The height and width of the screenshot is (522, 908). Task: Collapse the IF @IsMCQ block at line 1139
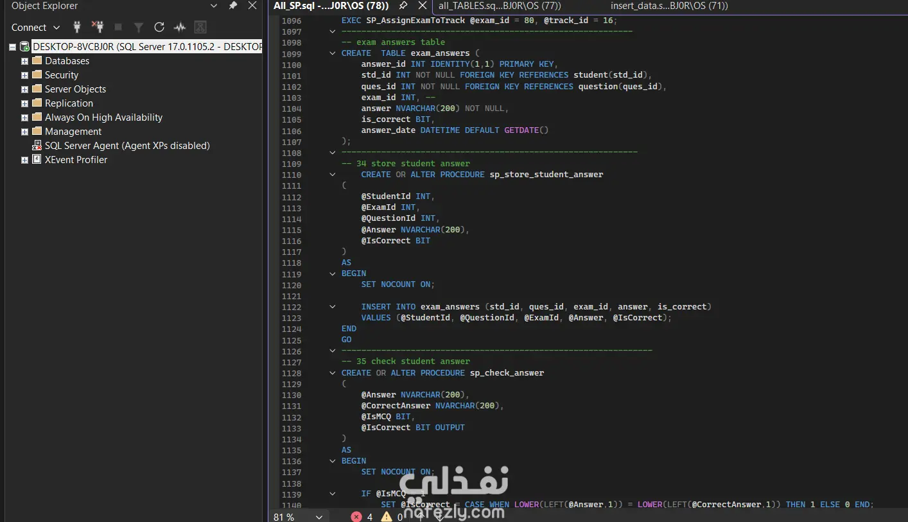pyautogui.click(x=333, y=494)
